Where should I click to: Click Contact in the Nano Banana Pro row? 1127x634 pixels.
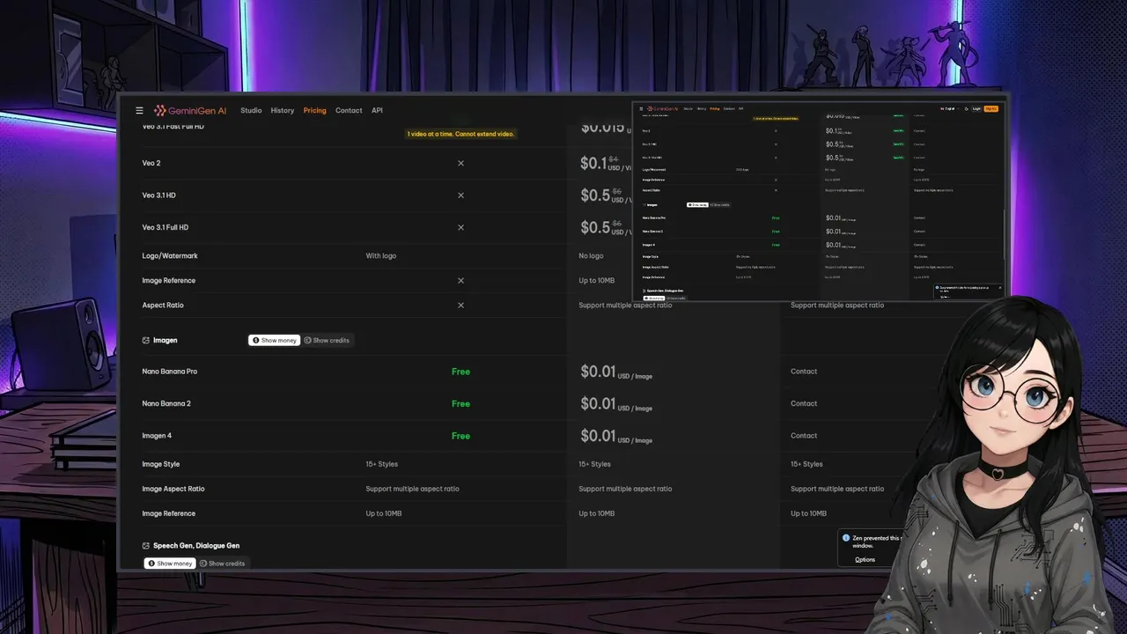coord(804,372)
